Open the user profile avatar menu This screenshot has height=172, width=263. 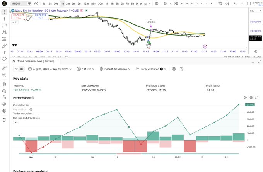4,3
